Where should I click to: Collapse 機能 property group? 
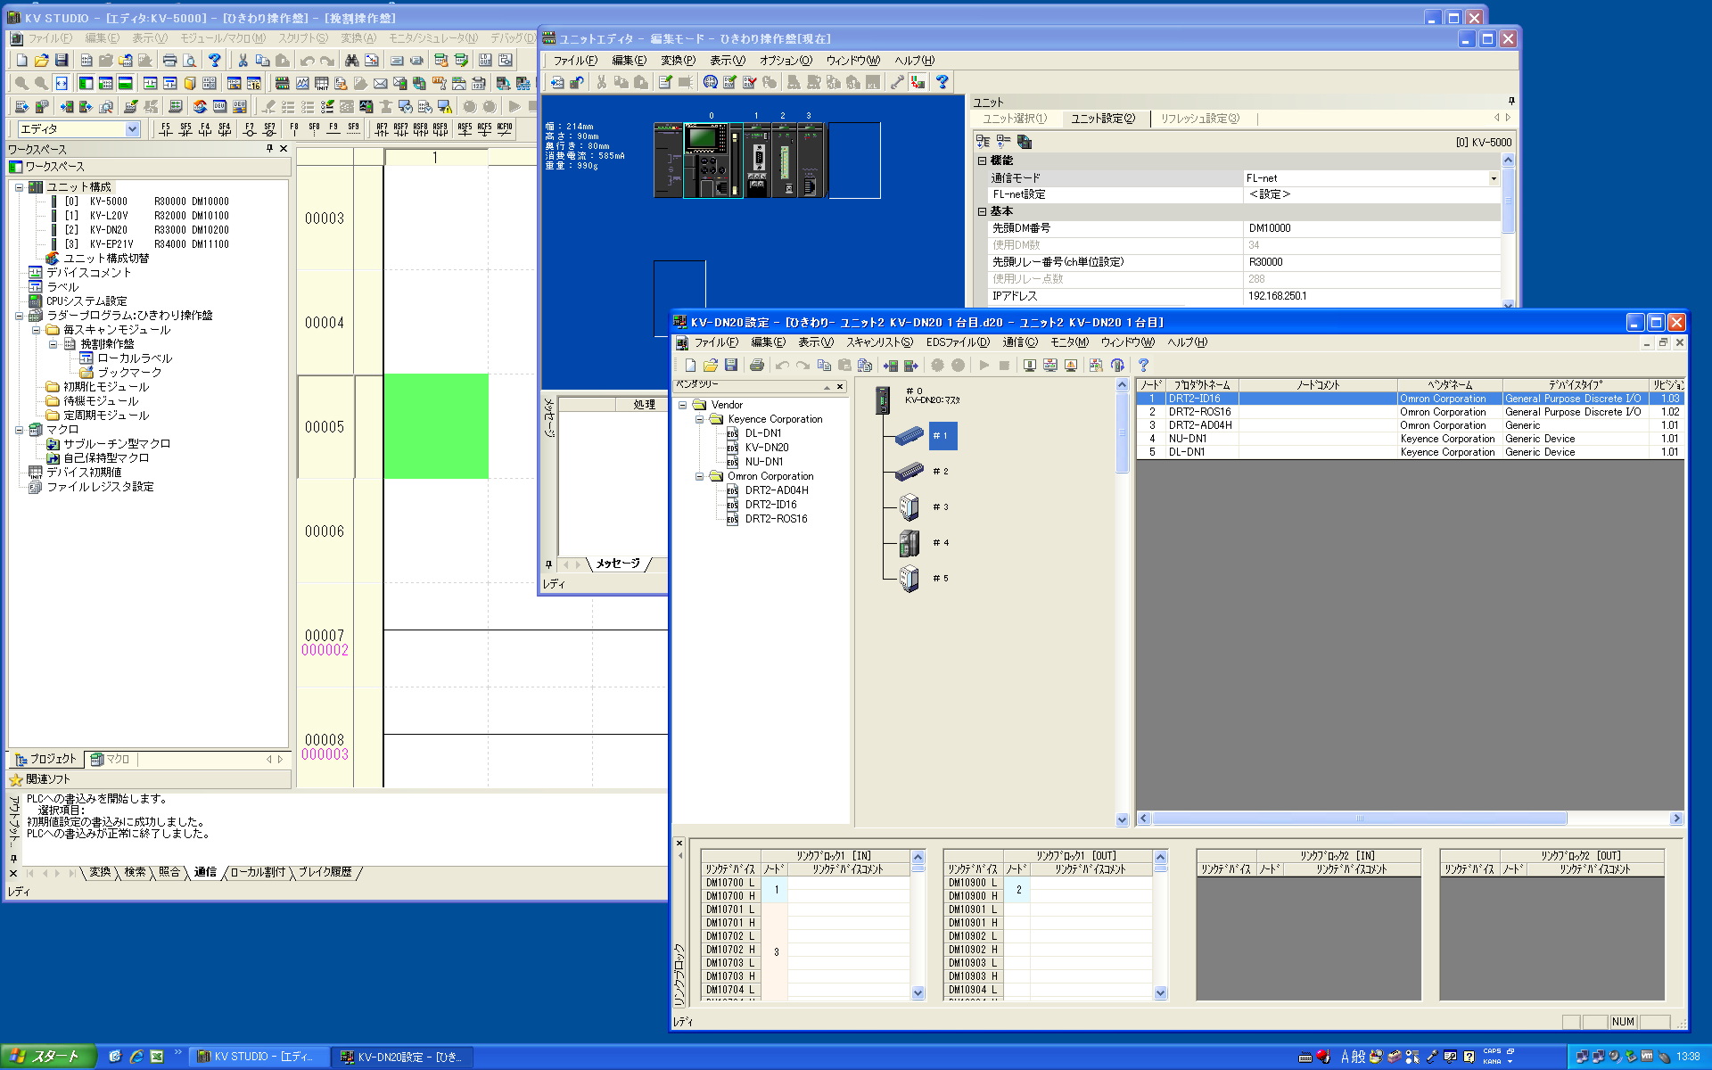[x=982, y=160]
